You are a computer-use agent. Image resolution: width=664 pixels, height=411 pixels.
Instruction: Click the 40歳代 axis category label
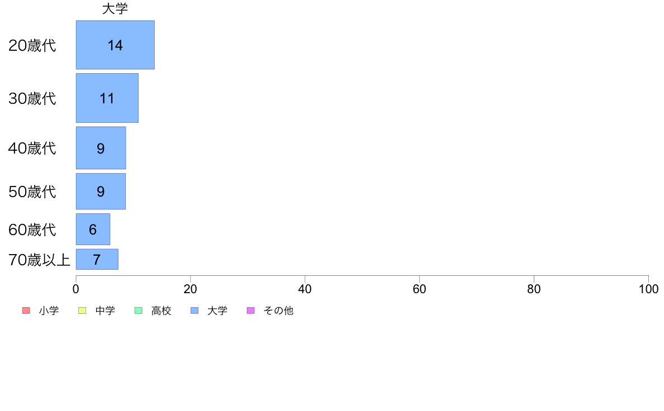[x=32, y=148]
